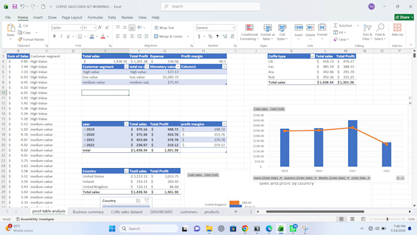Expand the 2019 year row
This screenshot has width=417, height=235.
[x=85, y=129]
